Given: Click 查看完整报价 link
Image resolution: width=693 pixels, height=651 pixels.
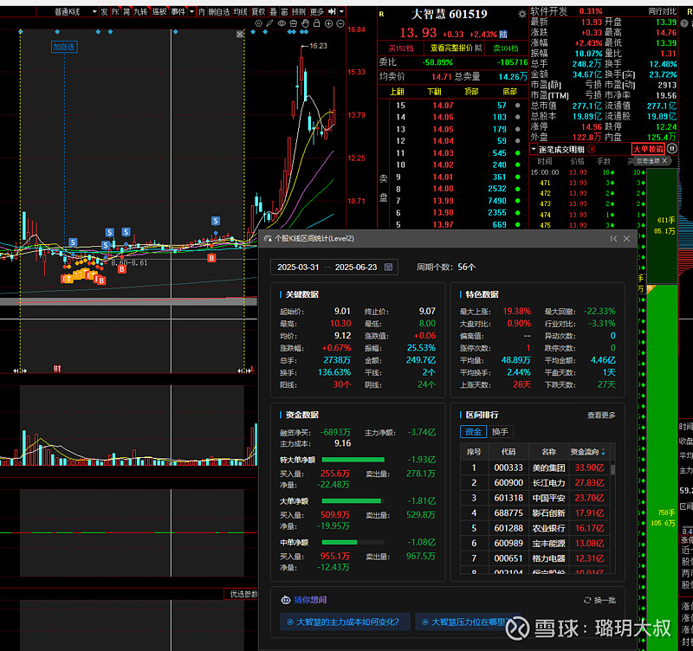Looking at the screenshot, I should click(x=451, y=48).
